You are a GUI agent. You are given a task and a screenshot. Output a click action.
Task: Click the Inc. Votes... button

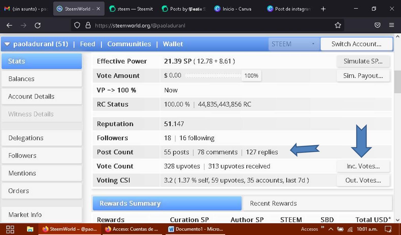point(363,166)
